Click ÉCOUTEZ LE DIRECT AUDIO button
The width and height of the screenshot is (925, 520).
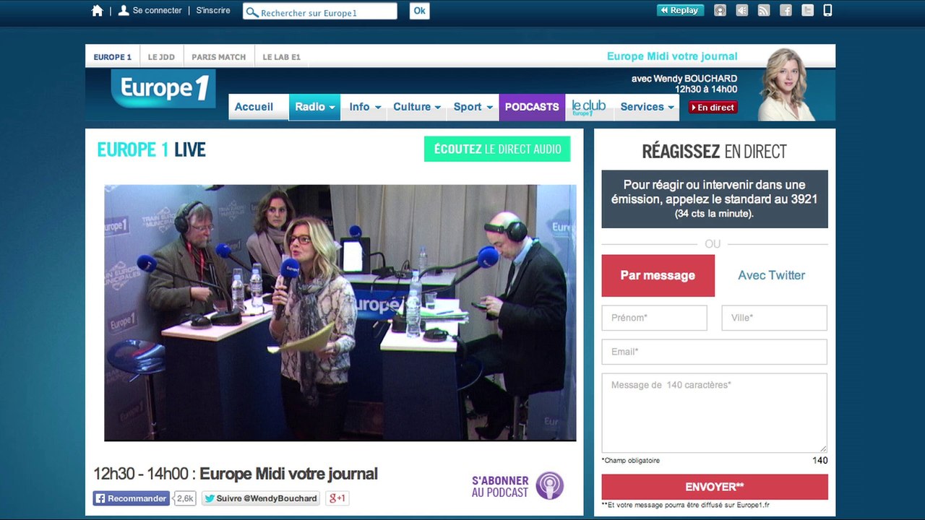coord(497,149)
